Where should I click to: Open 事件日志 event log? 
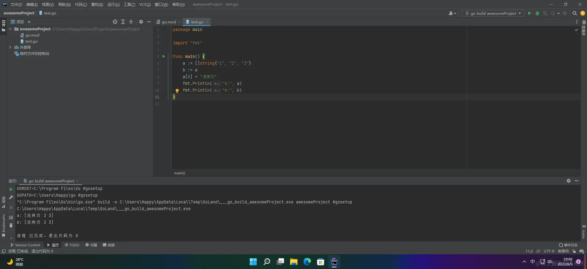(x=568, y=245)
